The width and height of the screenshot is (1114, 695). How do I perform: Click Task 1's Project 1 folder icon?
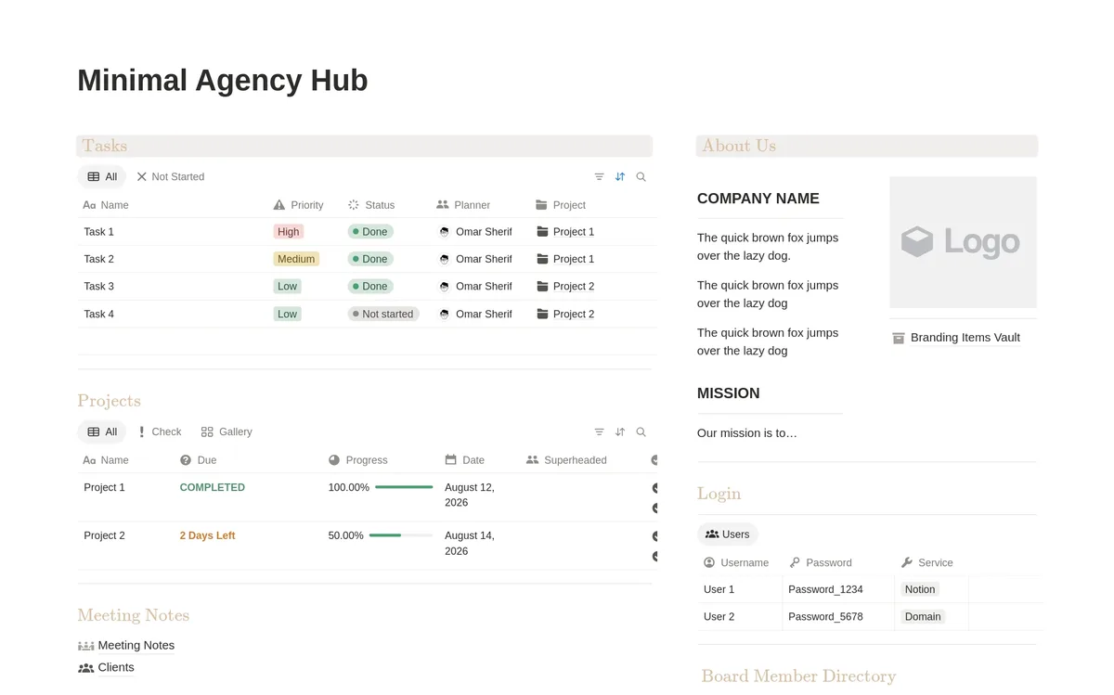(542, 232)
